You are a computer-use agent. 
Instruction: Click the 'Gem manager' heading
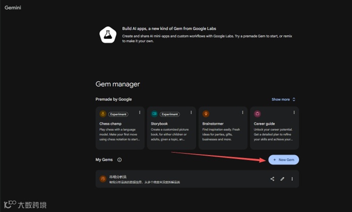[x=118, y=84]
